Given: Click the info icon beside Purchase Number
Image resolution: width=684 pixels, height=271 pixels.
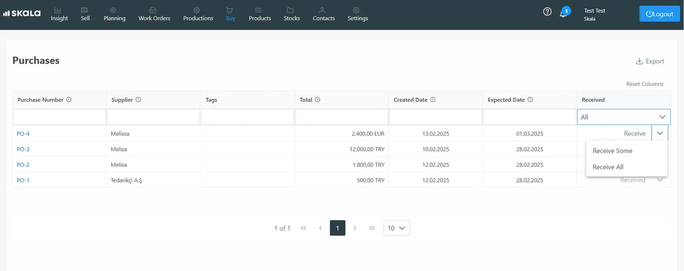Looking at the screenshot, I should click(x=69, y=100).
